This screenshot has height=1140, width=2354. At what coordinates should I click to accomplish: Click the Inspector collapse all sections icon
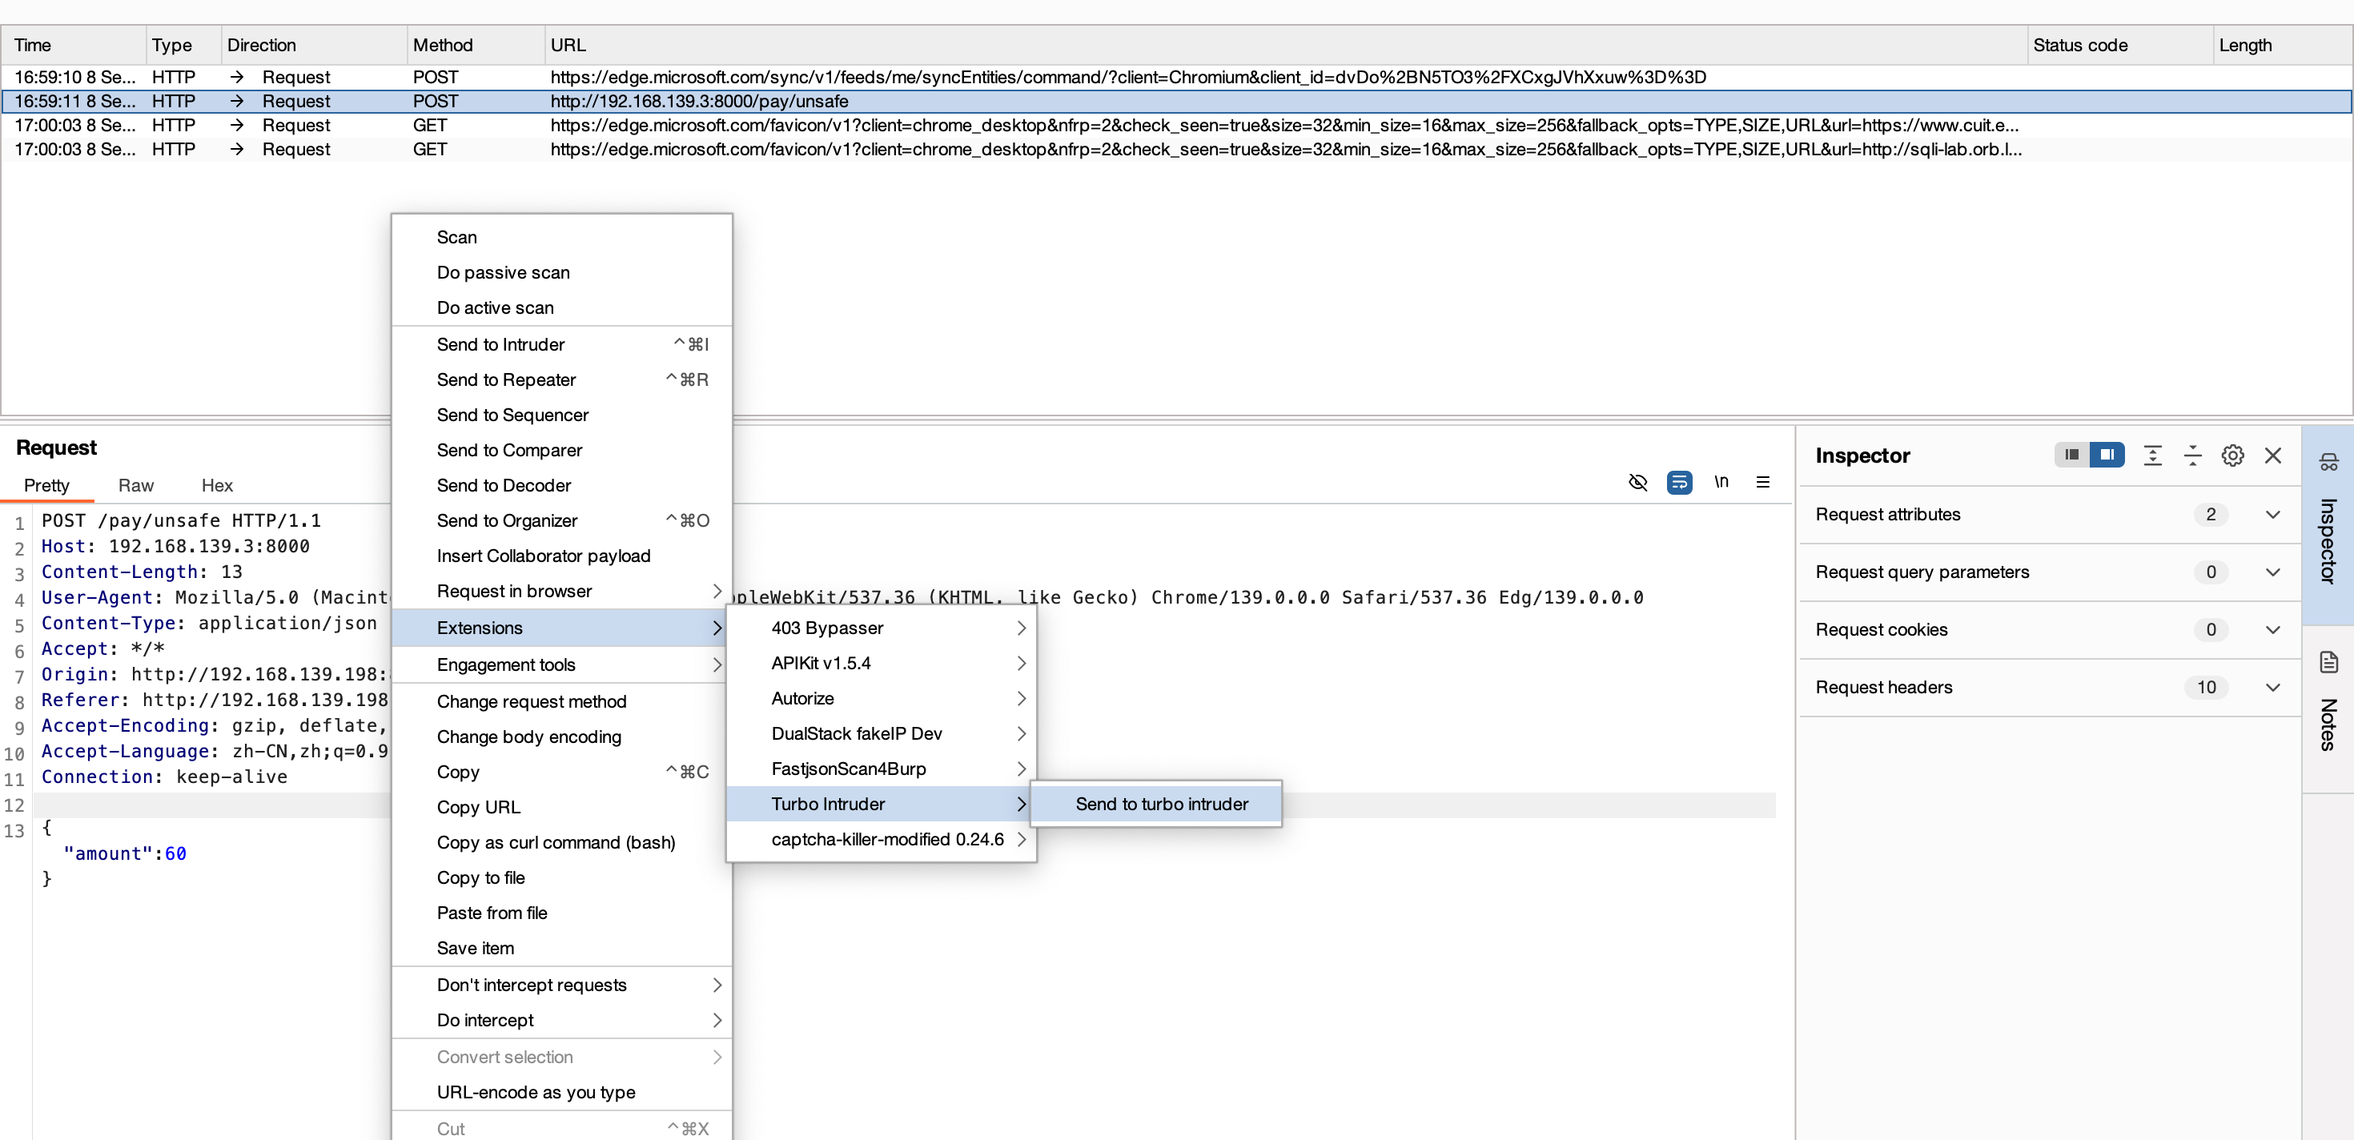tap(2192, 455)
